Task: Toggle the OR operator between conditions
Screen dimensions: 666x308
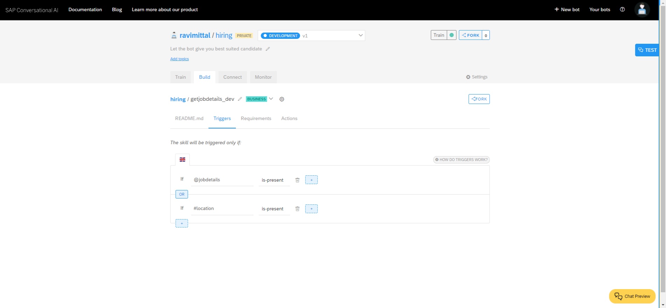Action: (182, 194)
